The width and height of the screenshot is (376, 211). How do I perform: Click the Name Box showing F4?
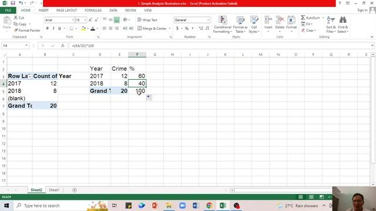coord(15,46)
